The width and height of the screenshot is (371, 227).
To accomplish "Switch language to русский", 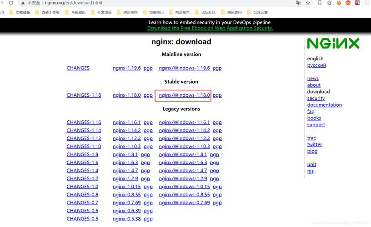I will click(x=316, y=65).
